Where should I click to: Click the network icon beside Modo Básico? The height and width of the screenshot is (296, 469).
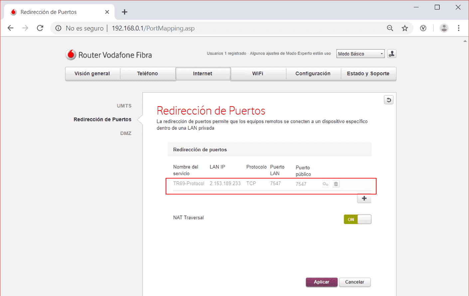[391, 54]
